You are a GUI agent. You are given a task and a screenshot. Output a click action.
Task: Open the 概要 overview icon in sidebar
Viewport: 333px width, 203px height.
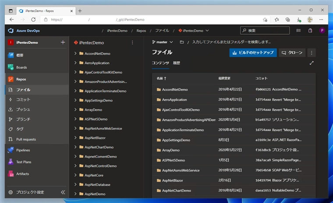click(x=11, y=55)
